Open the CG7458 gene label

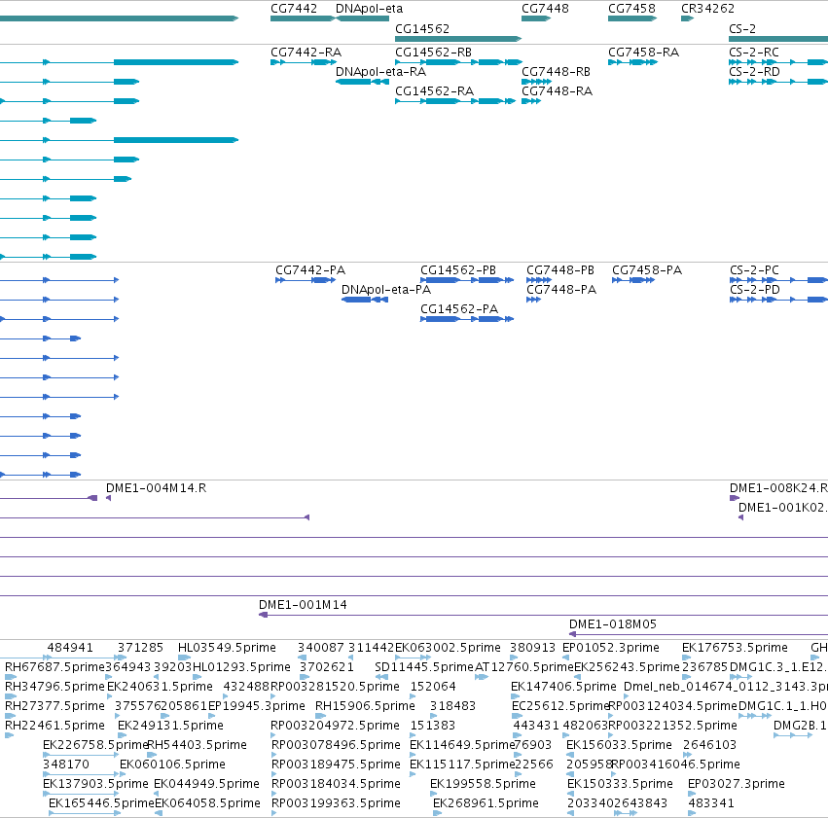(x=631, y=9)
